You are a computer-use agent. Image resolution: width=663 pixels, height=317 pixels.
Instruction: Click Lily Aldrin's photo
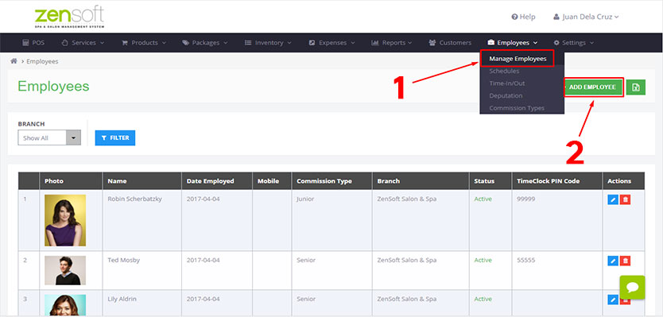point(65,305)
